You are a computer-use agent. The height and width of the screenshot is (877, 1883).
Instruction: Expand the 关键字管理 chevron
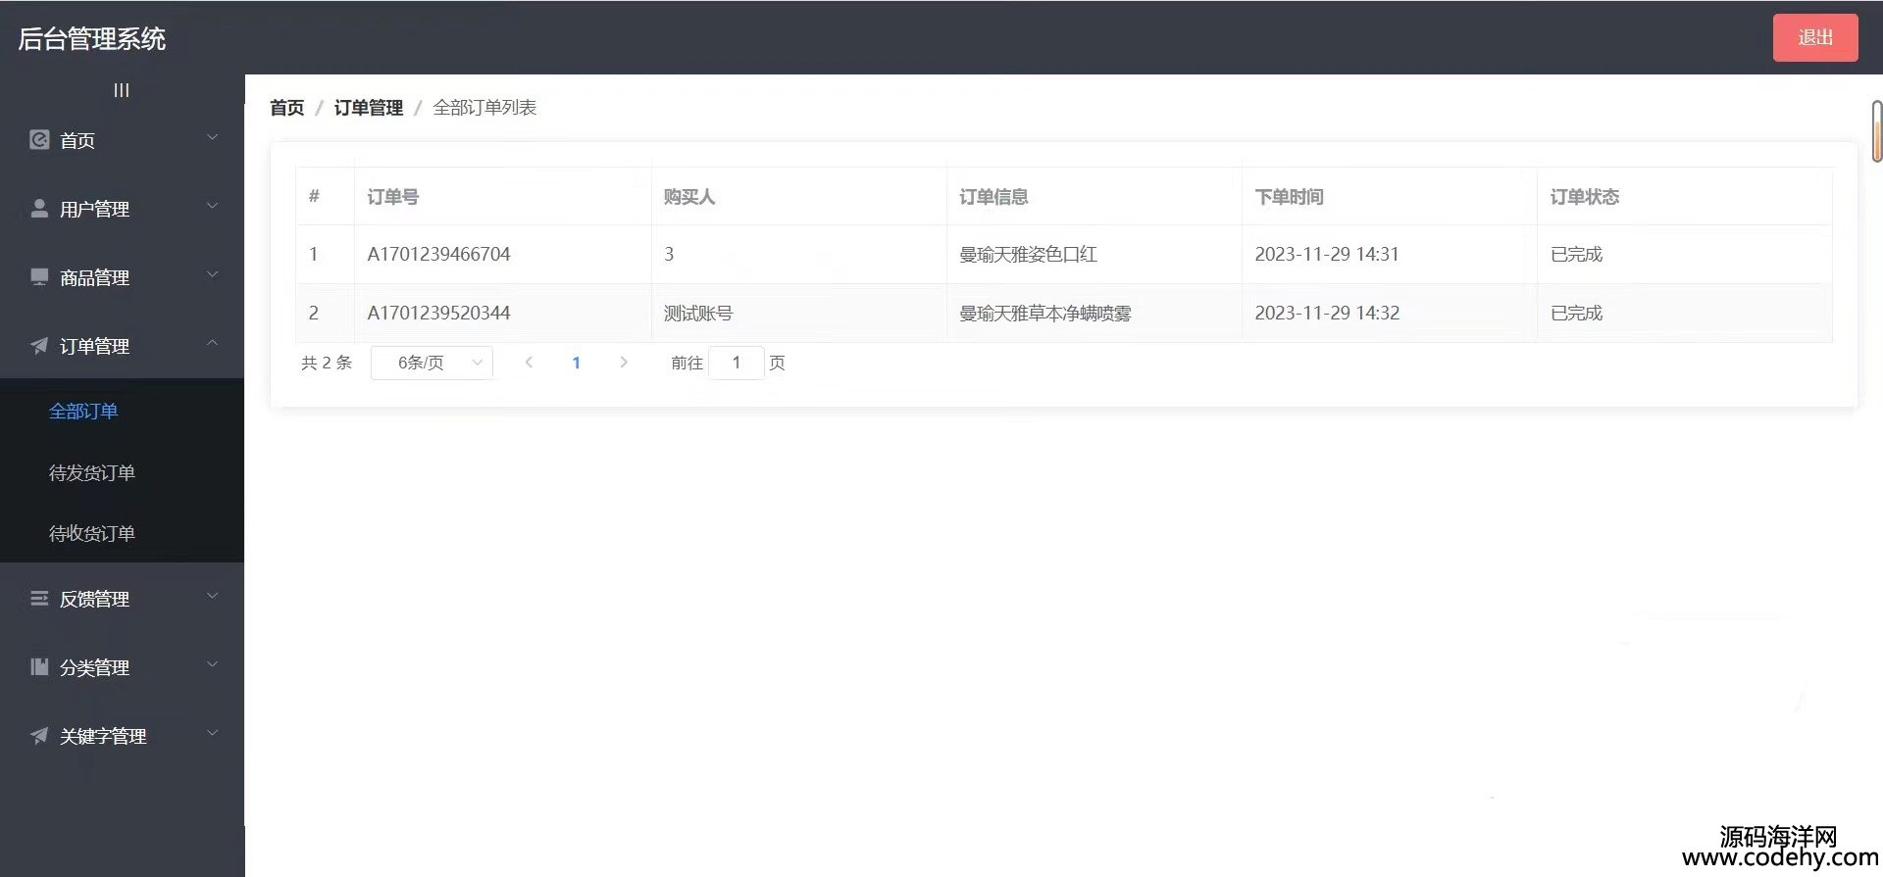[x=212, y=734]
